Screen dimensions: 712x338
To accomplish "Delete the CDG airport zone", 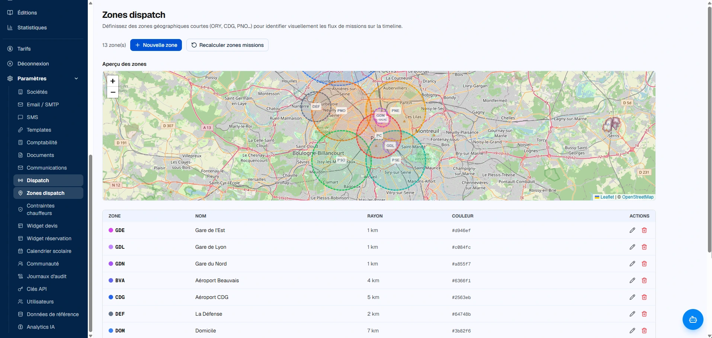I will pos(644,297).
